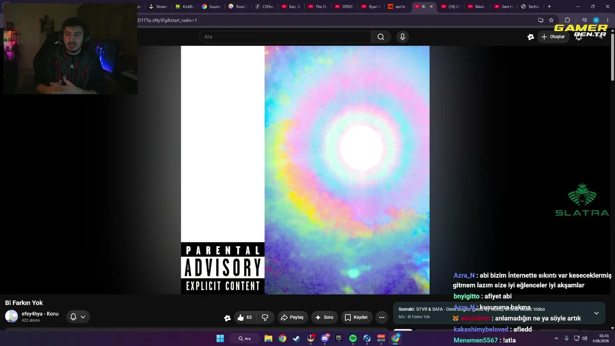Share the video using Paylaş

[292, 317]
